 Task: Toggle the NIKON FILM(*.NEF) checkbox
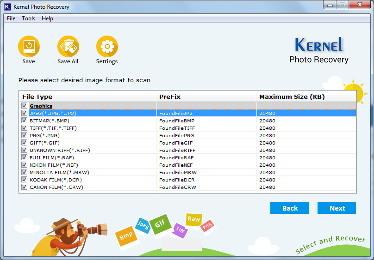24,164
